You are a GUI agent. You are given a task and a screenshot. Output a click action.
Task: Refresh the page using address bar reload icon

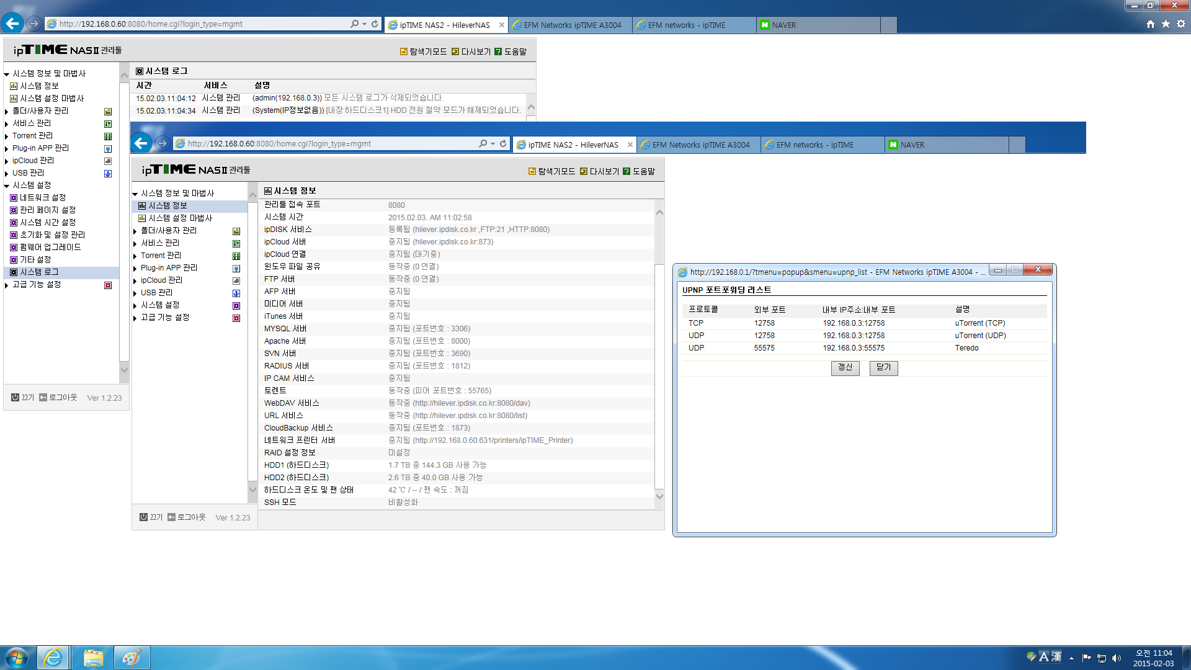pos(375,24)
